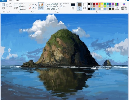
Task: Choose the Triangle shape
Action: tap(49, 6)
